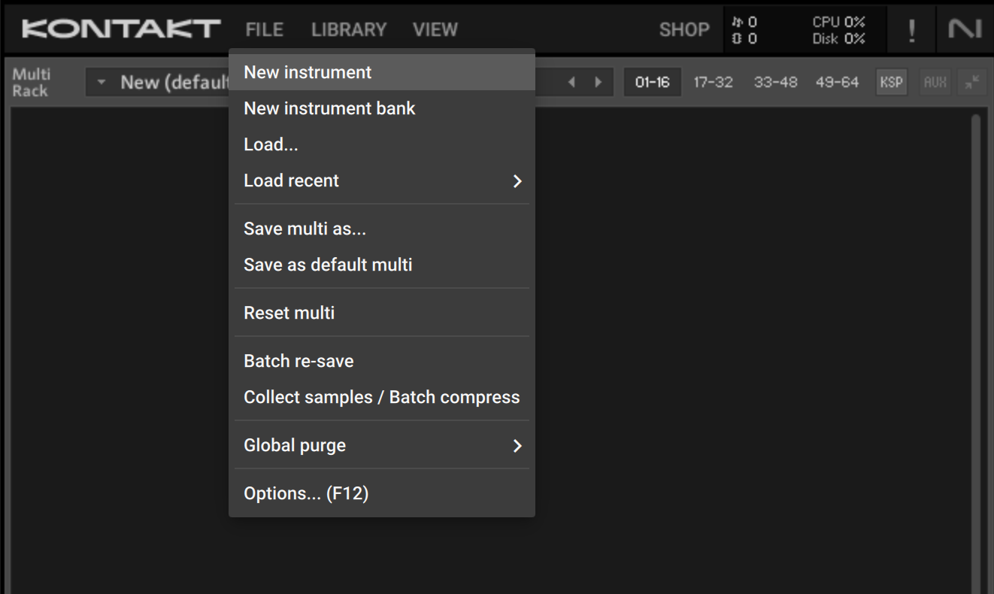Choose New instrument from the menu
Screen dimensions: 994x594
pos(382,72)
